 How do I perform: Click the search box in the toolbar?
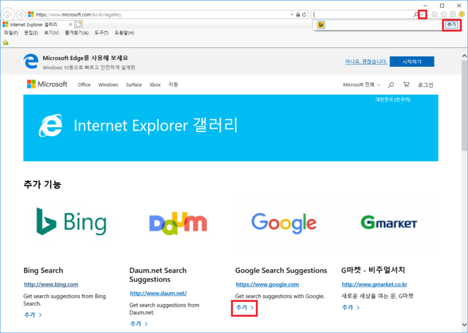coord(364,15)
